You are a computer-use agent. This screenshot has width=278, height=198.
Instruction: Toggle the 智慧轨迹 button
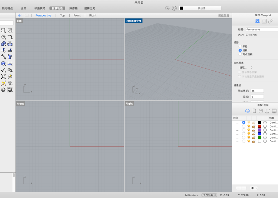point(57,8)
